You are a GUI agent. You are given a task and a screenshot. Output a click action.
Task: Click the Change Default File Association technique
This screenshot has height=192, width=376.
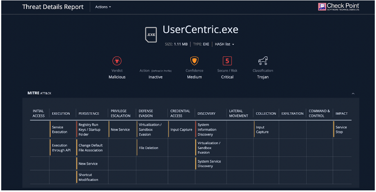[x=91, y=148]
